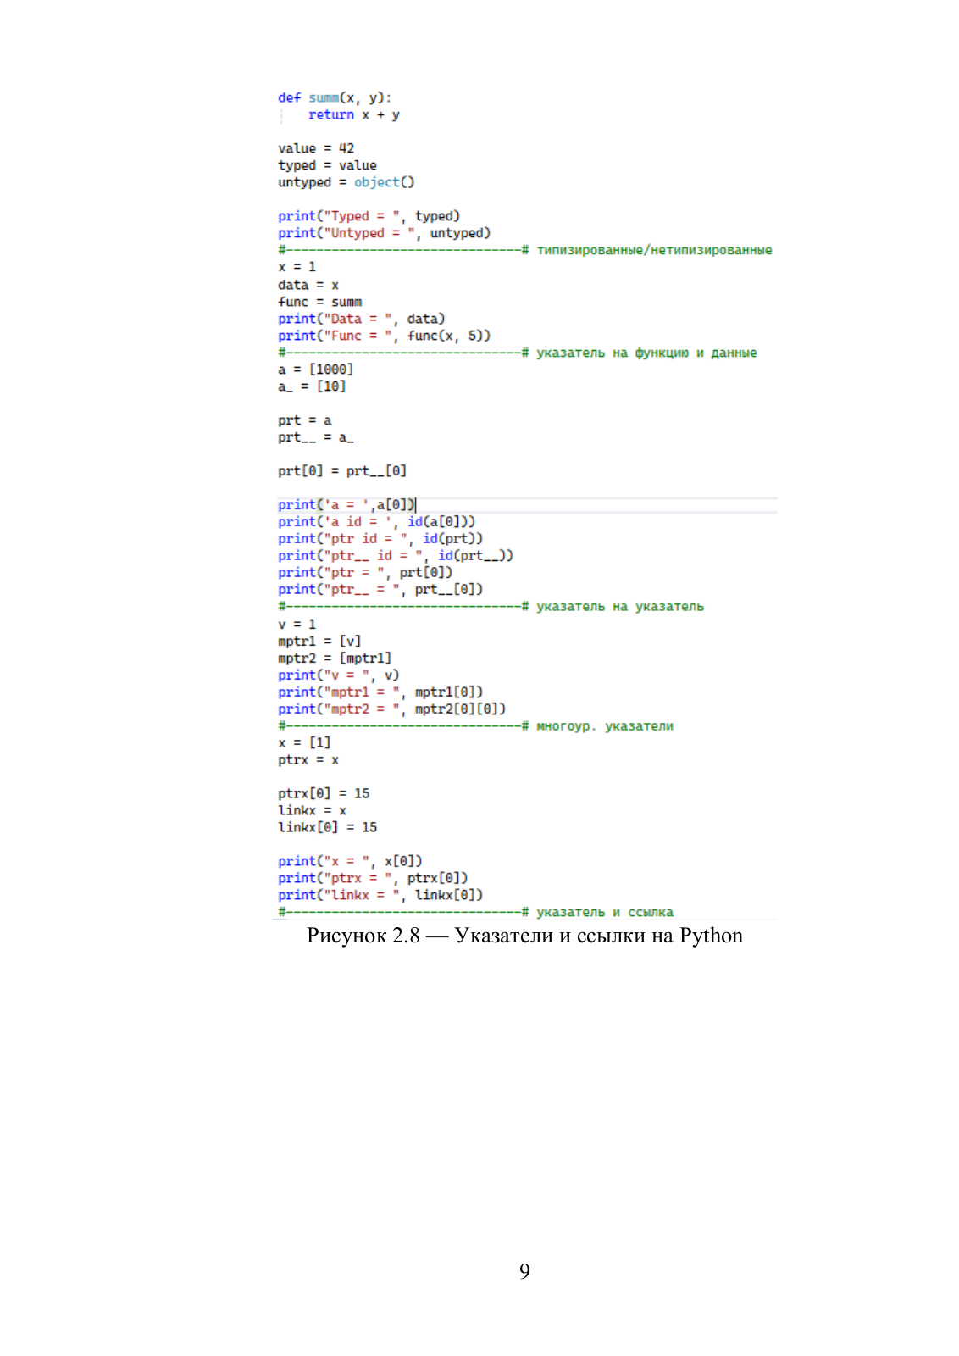
Task: Click the line print("mptr1 = ", mptr1[0])
Action: (x=380, y=692)
